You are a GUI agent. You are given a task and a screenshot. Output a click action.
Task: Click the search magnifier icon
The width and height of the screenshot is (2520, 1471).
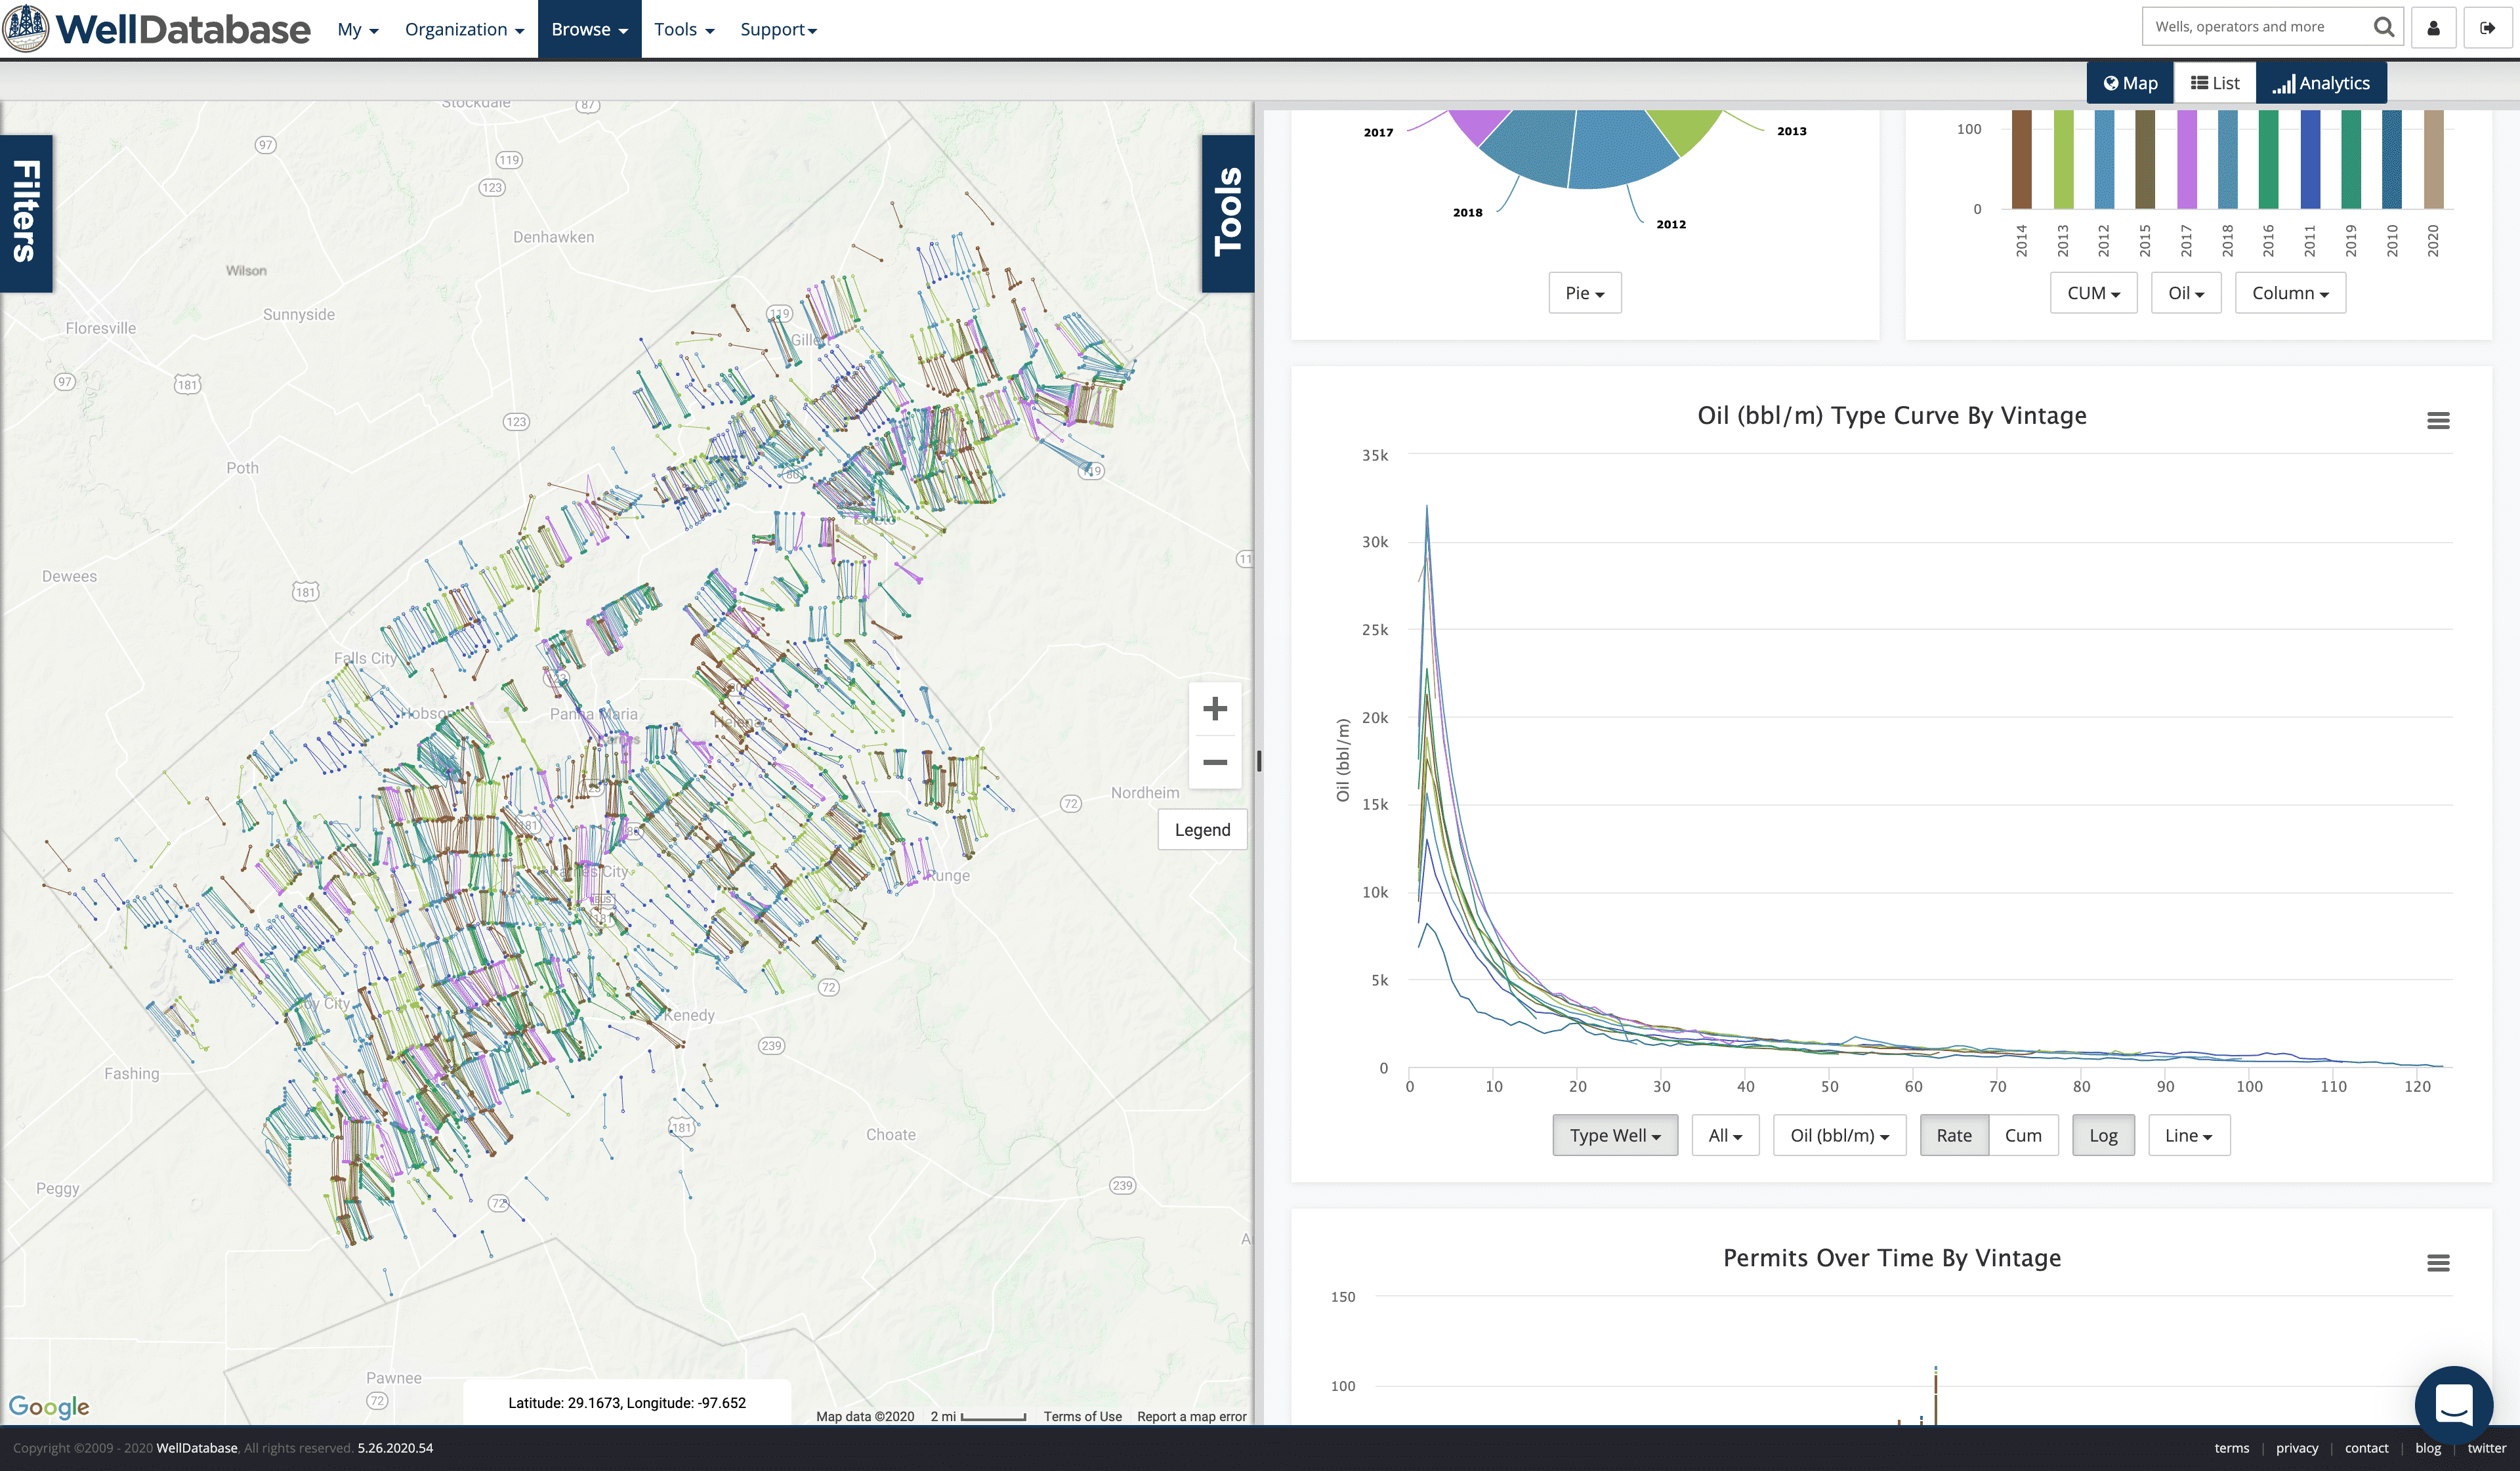click(x=2383, y=27)
